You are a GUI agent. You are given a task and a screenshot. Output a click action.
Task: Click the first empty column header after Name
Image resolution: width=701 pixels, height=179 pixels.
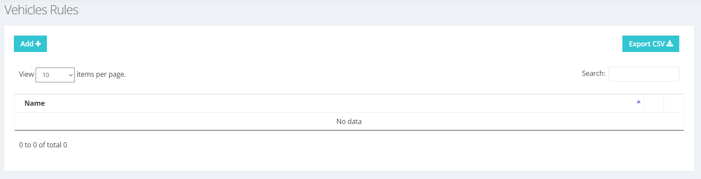pyautogui.click(x=654, y=103)
